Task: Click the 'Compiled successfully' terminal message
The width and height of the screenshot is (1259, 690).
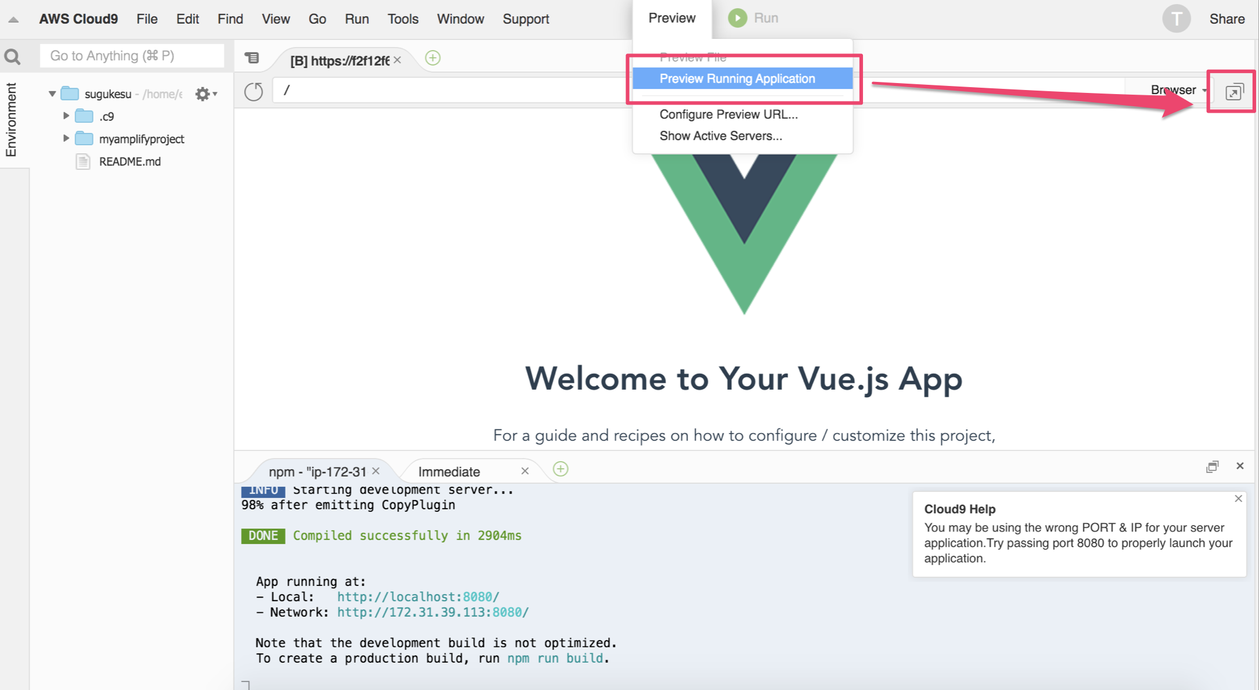Action: [407, 536]
